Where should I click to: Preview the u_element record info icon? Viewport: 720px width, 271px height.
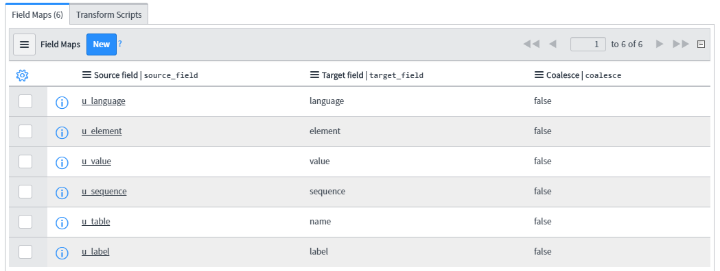click(x=62, y=133)
